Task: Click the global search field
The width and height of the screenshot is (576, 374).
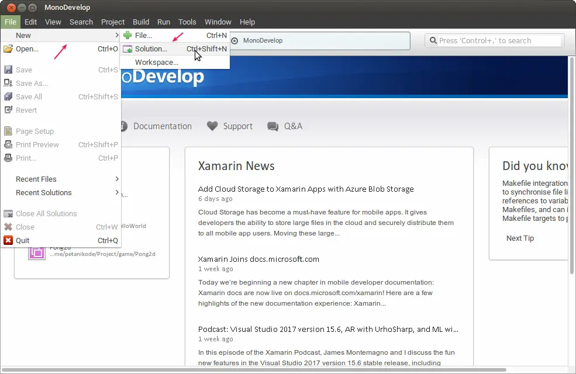Action: click(x=494, y=40)
